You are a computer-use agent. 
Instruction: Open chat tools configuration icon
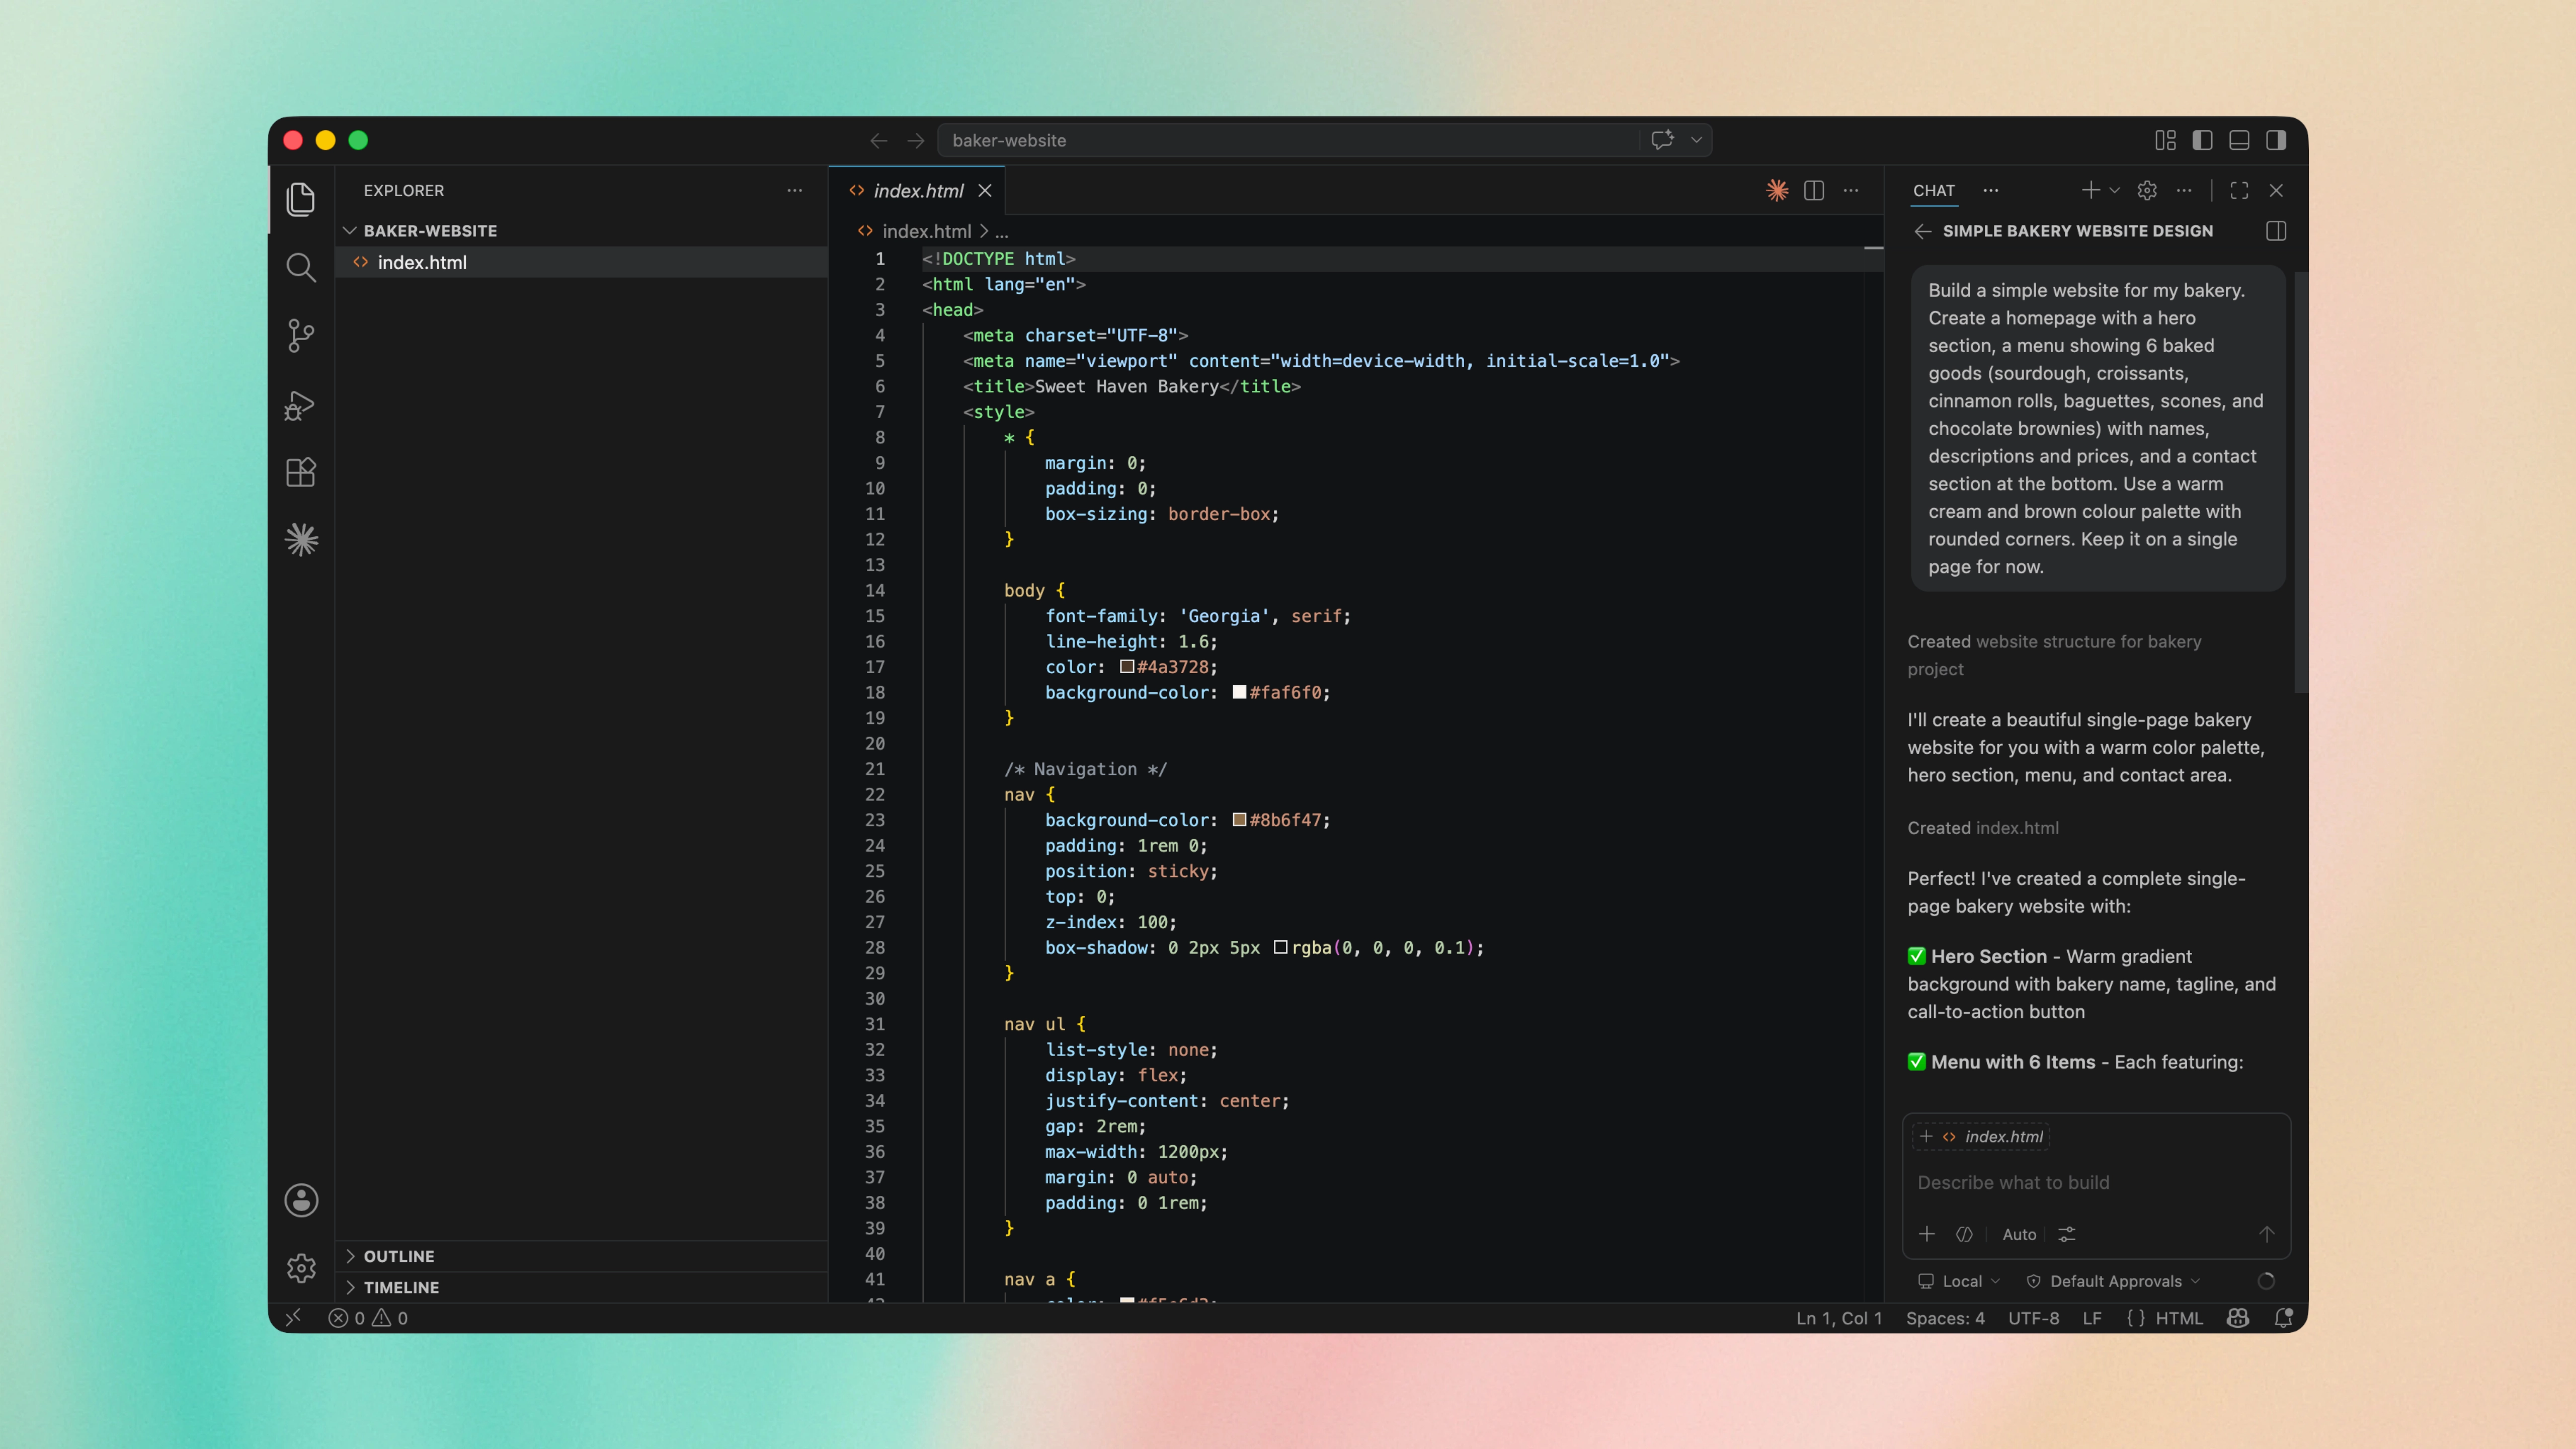pos(2067,1234)
